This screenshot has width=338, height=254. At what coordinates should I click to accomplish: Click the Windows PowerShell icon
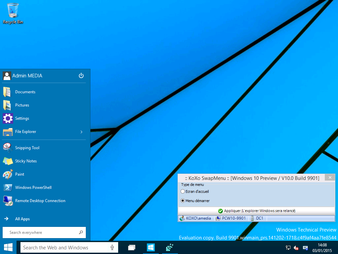coord(8,188)
